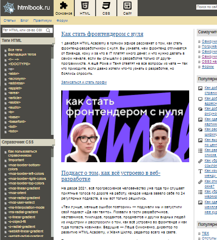
Task: Select the Статьи menu item
Action: (x=10, y=21)
